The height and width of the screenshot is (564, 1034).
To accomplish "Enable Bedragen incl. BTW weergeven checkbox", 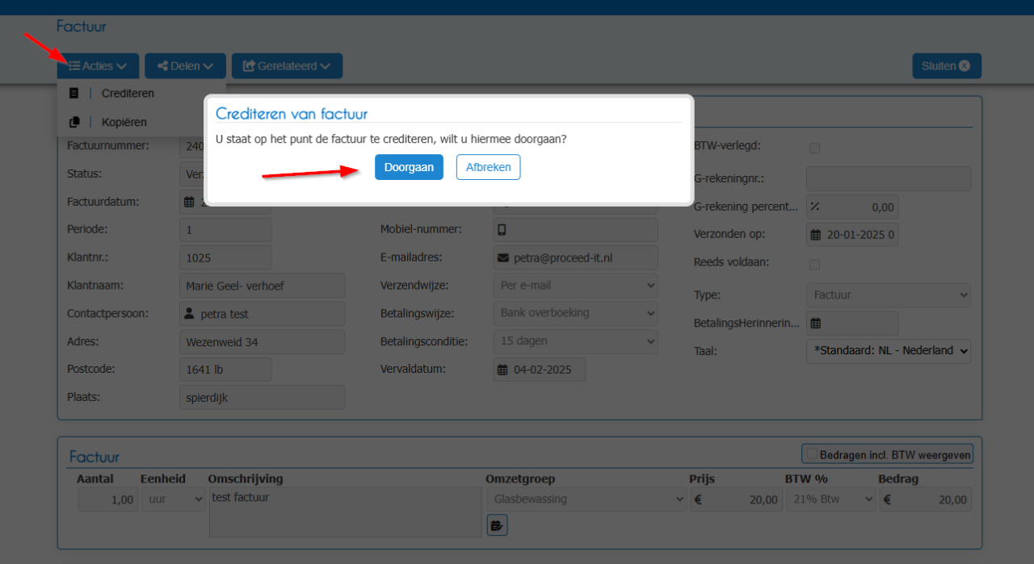I will coord(813,454).
